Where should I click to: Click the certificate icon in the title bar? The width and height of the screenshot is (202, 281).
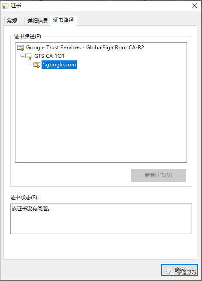point(5,6)
